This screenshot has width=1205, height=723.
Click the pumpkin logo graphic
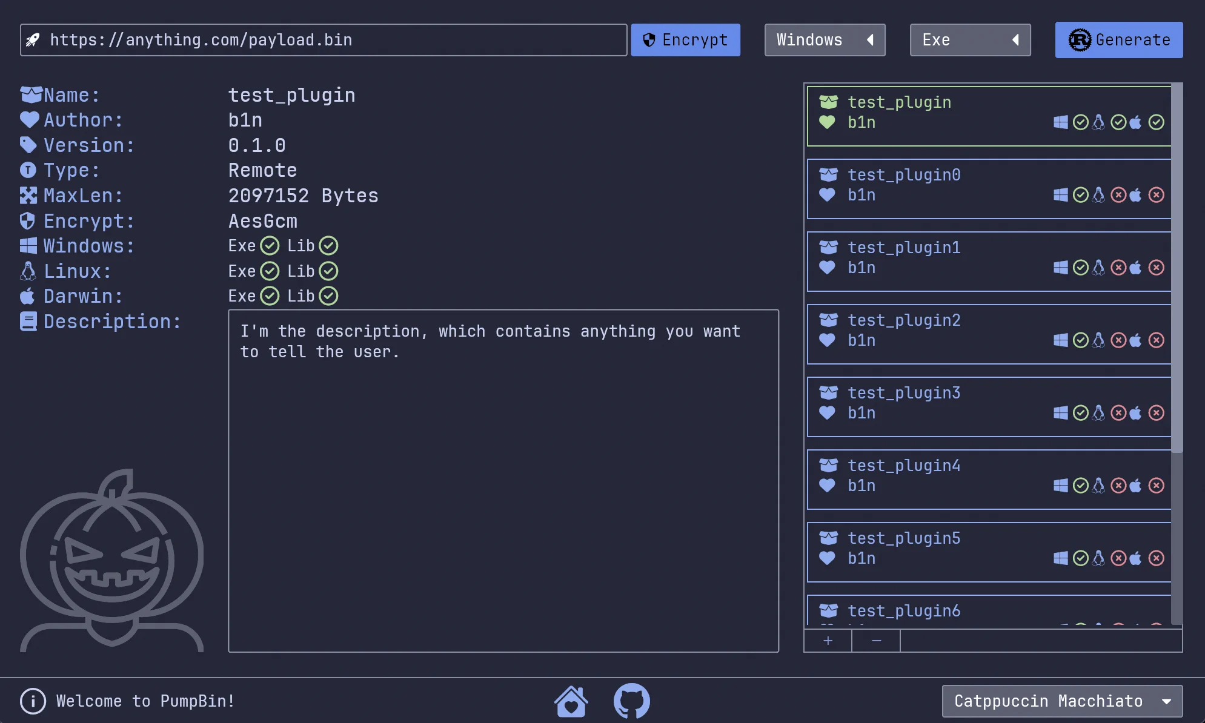point(112,560)
